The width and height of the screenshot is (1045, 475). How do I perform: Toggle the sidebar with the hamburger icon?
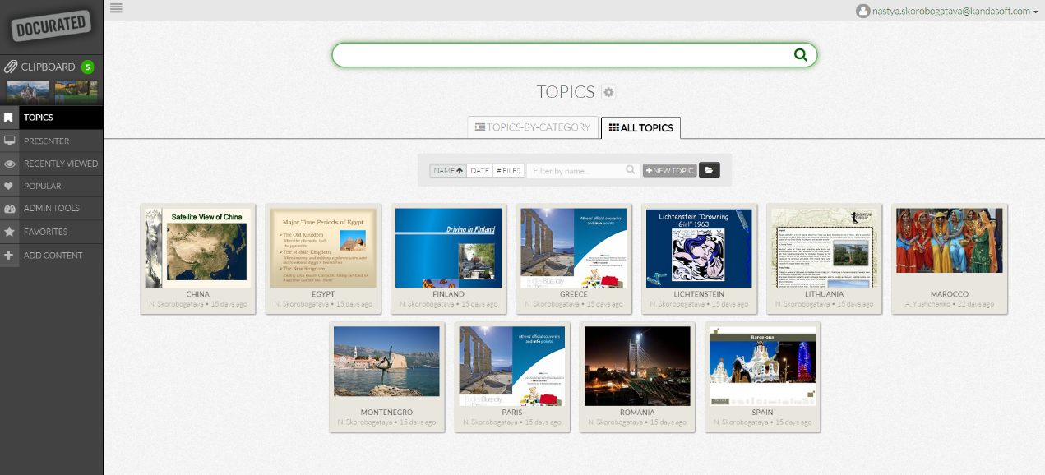116,8
